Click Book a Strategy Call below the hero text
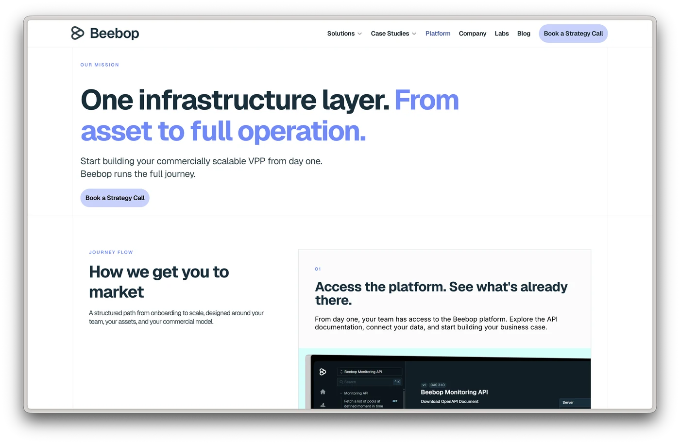Viewport: 680px width, 444px height. pos(115,198)
